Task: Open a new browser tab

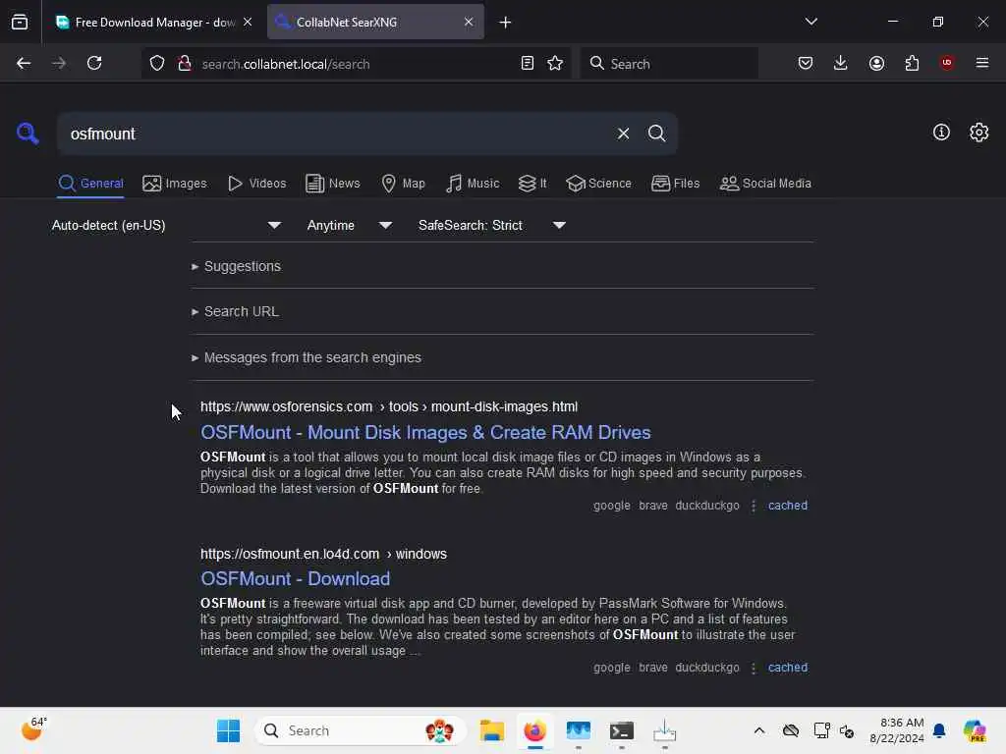Action: [x=505, y=23]
